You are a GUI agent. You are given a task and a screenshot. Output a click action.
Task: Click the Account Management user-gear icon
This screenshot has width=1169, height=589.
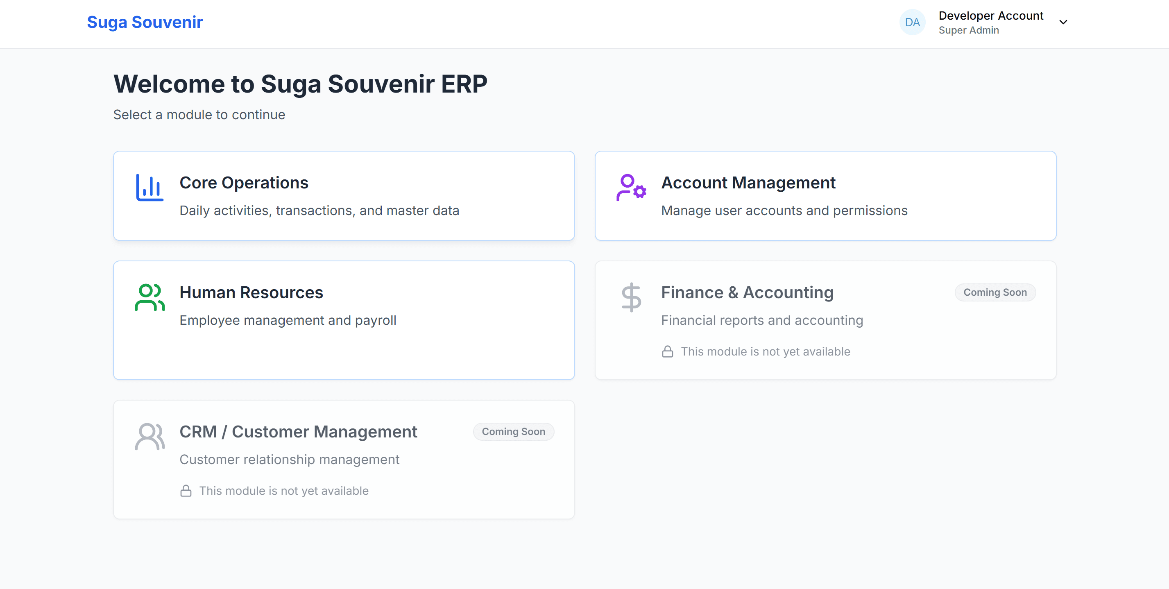[x=631, y=188]
